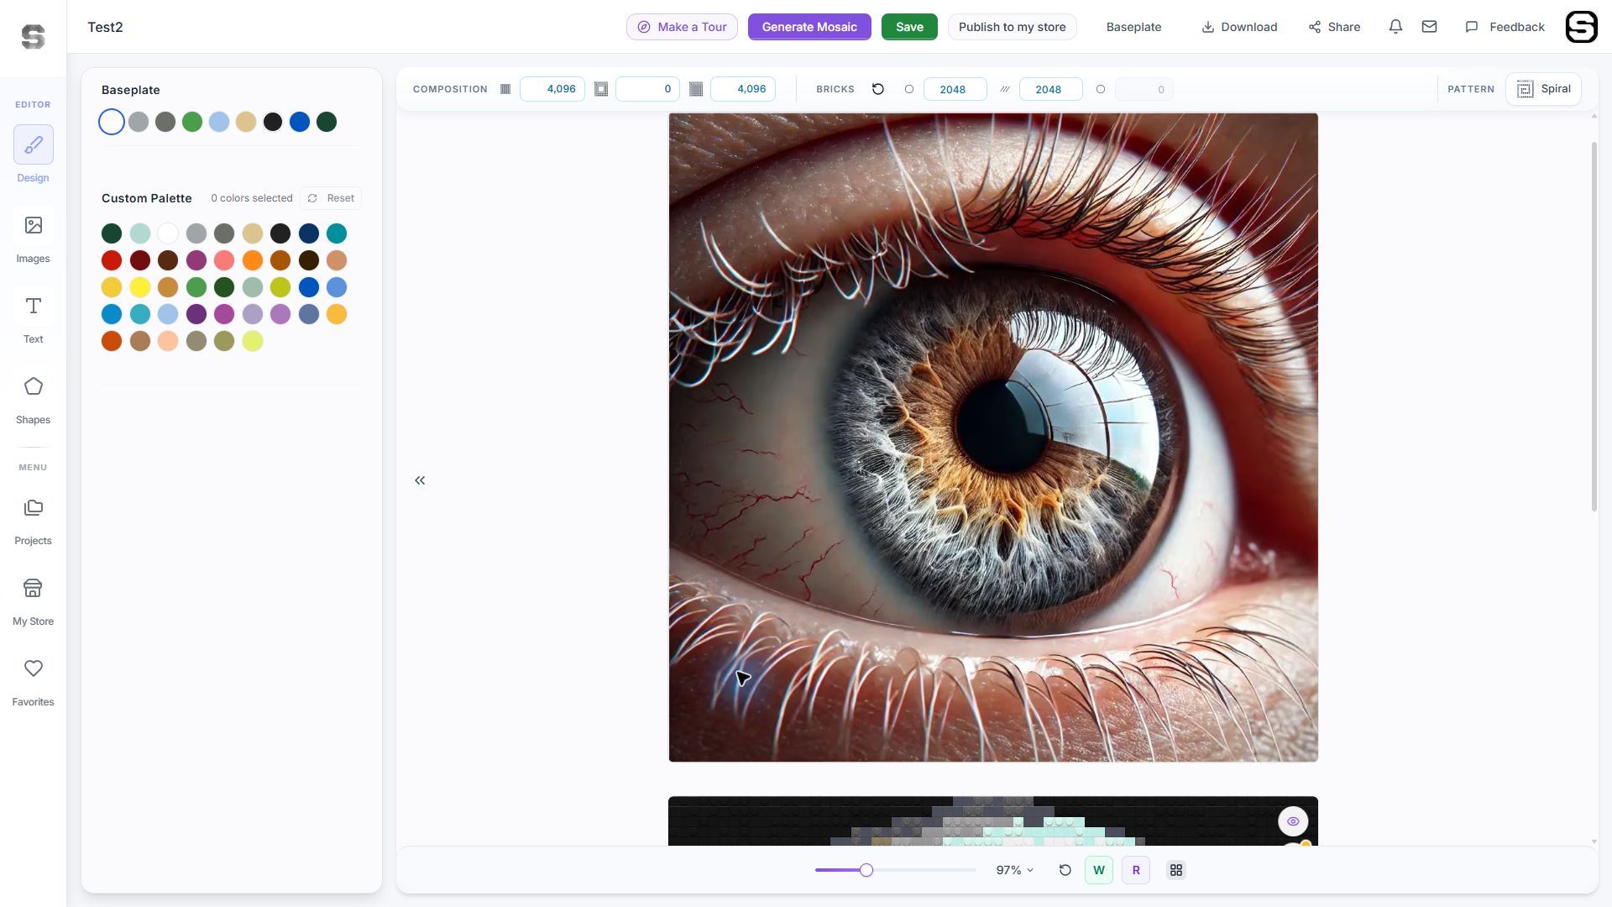The image size is (1612, 907).
Task: Reset zoom with the rotate icon
Action: pos(1065,870)
